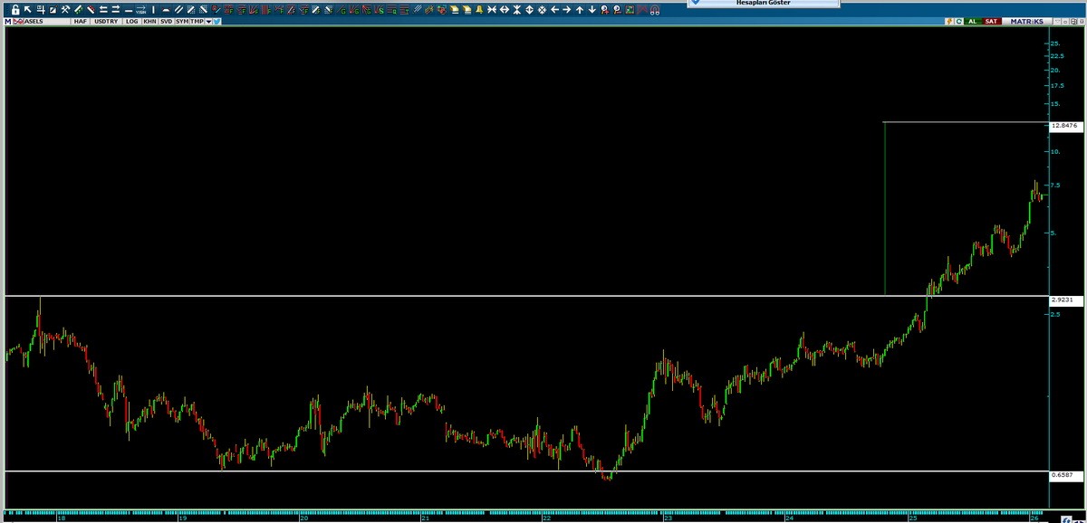Toggle the SYM button
Screen dimensions: 1087x523
(x=182, y=21)
